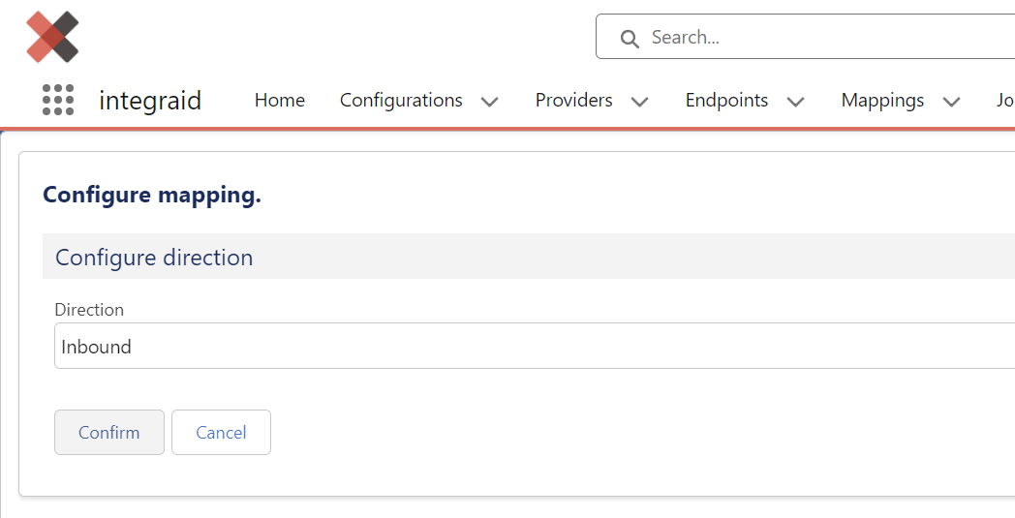
Task: Click the magnifying glass search icon
Action: (x=630, y=38)
